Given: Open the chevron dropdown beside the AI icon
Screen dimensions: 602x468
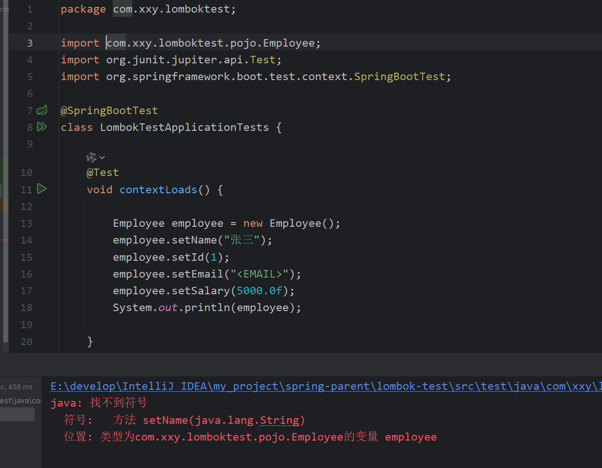Looking at the screenshot, I should 102,157.
